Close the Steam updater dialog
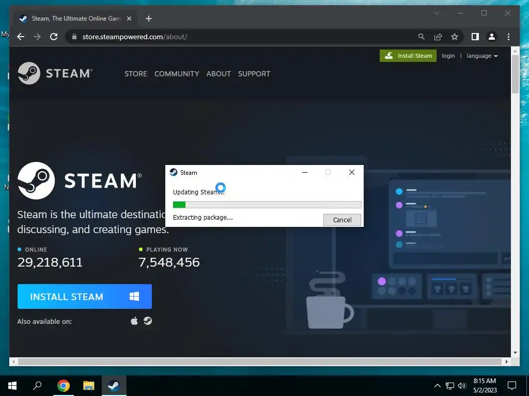Image resolution: width=529 pixels, height=396 pixels. pos(351,172)
